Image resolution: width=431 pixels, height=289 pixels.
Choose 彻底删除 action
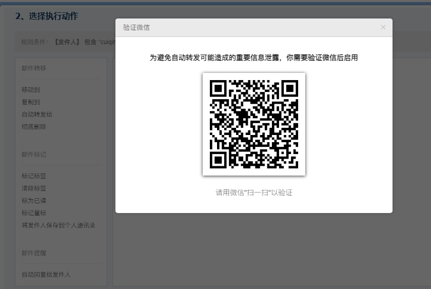(x=34, y=127)
